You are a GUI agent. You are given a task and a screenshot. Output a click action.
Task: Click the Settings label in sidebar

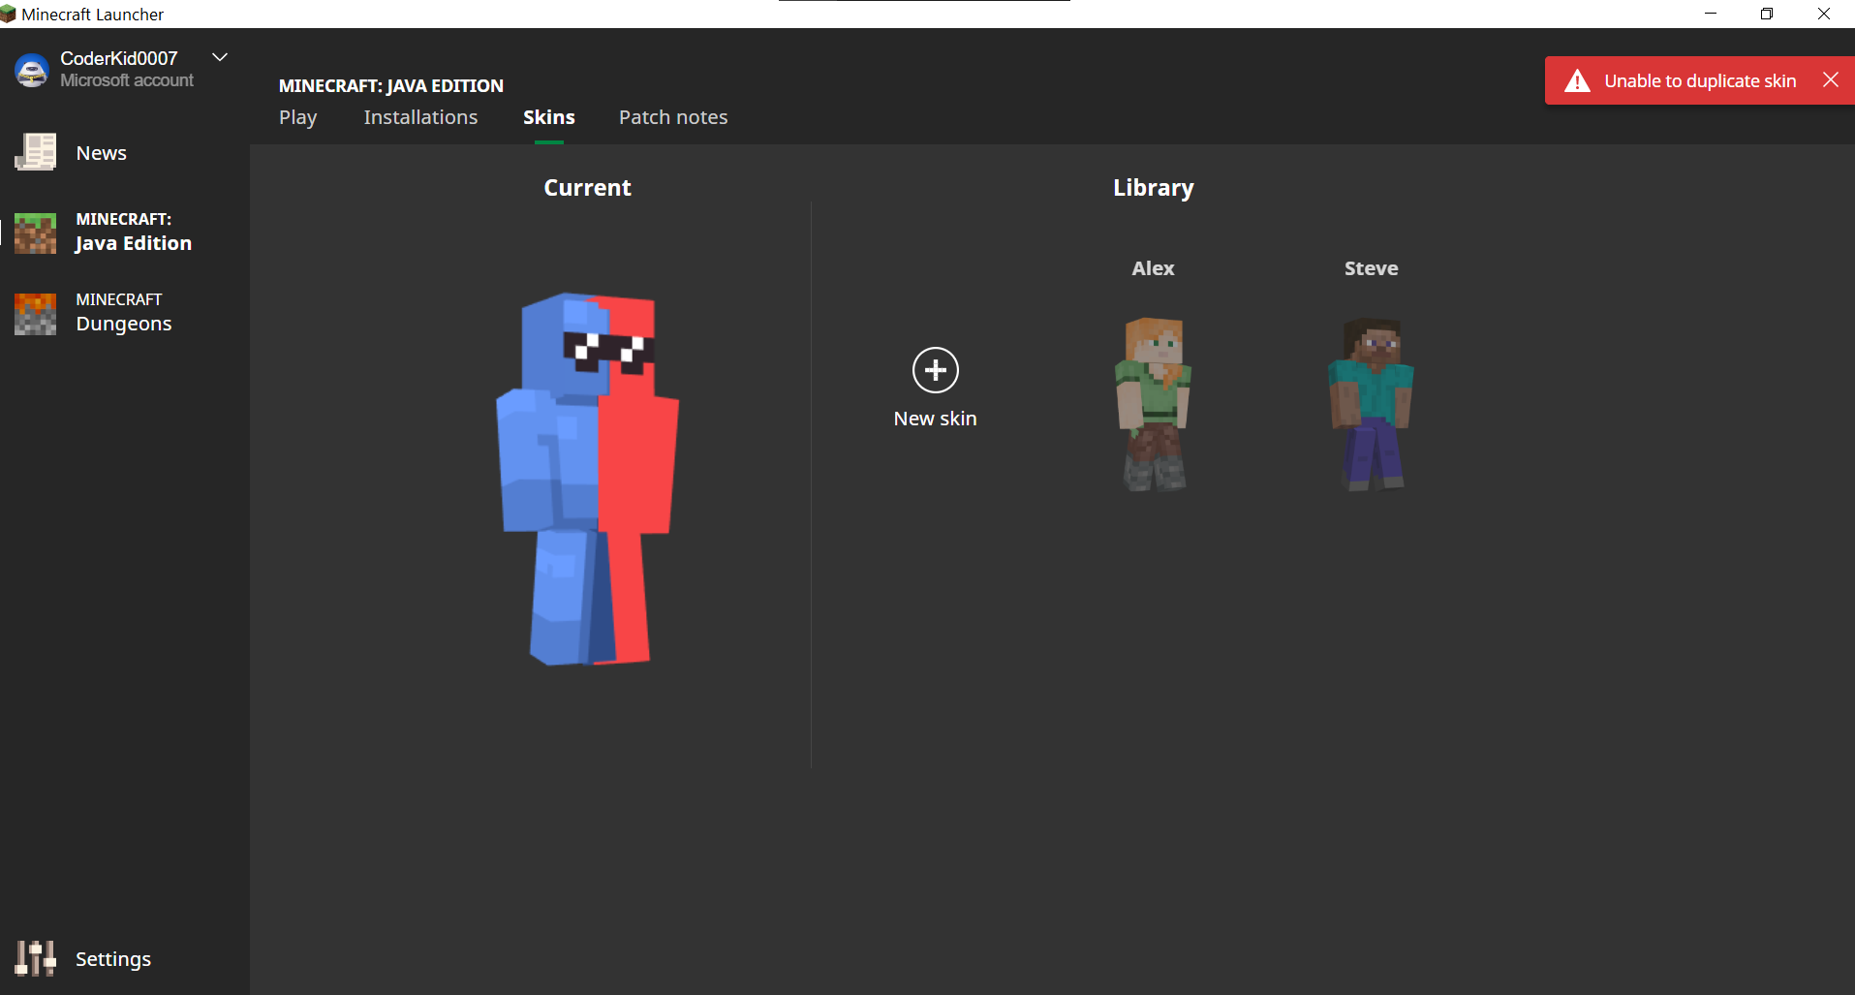pyautogui.click(x=113, y=959)
